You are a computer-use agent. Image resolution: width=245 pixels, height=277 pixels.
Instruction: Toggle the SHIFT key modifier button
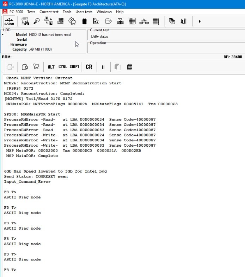tap(74, 67)
